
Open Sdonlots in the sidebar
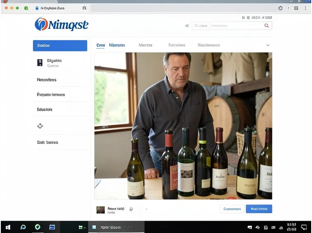pos(45,110)
